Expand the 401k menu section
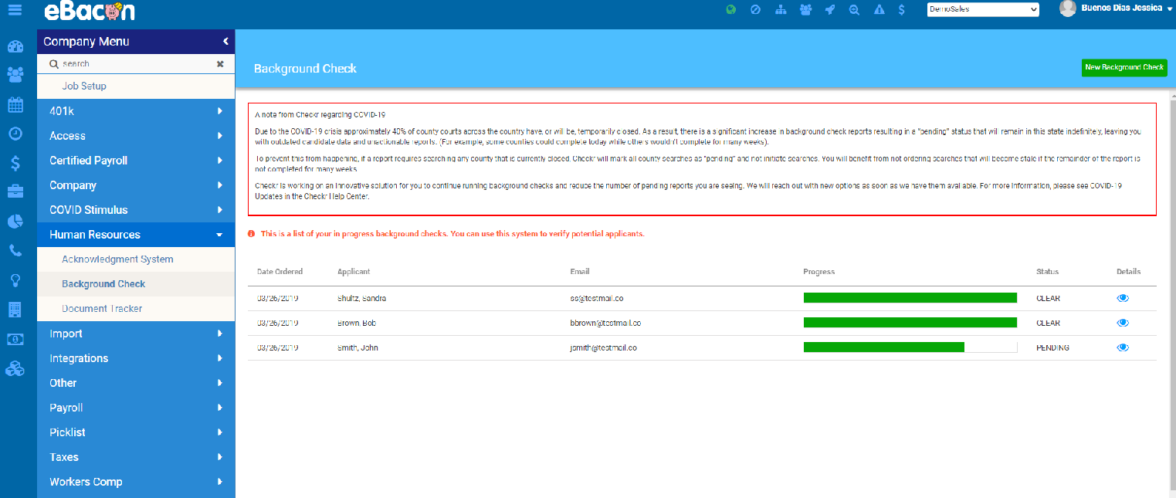The width and height of the screenshot is (1176, 498). [136, 111]
